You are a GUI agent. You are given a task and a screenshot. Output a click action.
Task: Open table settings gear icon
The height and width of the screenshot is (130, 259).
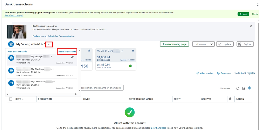tap(249, 88)
